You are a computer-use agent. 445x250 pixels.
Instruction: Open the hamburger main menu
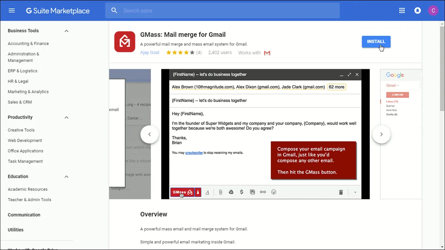(x=11, y=10)
